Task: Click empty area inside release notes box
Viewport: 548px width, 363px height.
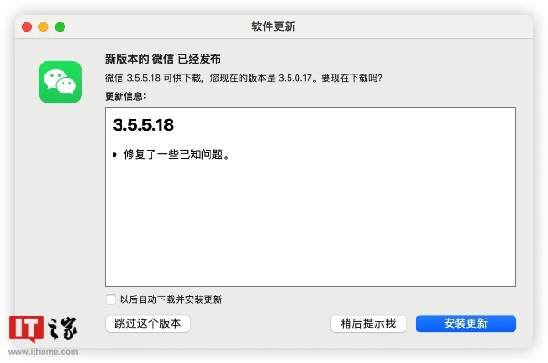Action: tap(308, 227)
